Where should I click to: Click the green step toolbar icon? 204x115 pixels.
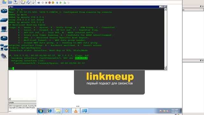[x=65, y=3]
